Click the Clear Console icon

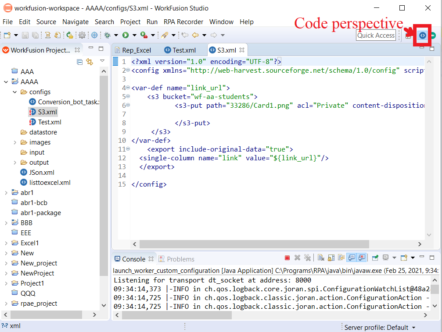[x=320, y=258]
